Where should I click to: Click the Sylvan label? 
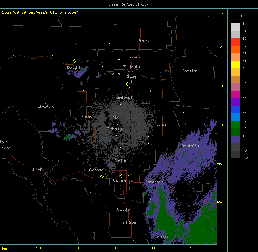click(x=117, y=73)
